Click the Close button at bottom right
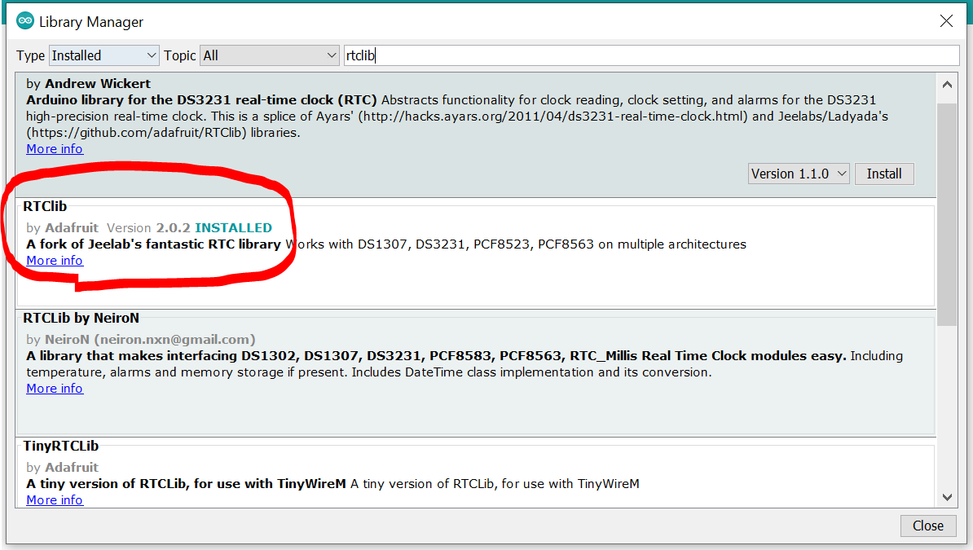This screenshot has width=973, height=550. click(x=927, y=526)
